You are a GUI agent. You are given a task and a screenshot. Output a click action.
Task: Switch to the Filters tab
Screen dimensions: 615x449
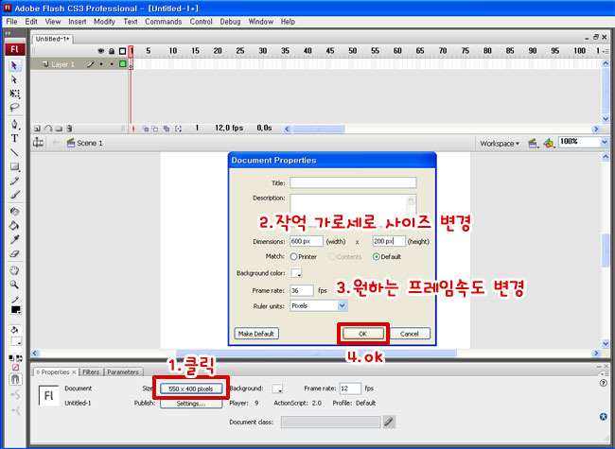[x=91, y=371]
